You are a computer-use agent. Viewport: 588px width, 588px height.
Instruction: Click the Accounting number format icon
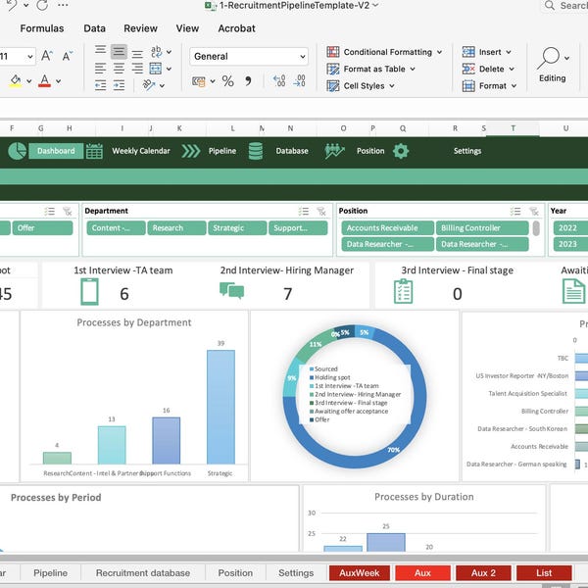click(x=199, y=81)
